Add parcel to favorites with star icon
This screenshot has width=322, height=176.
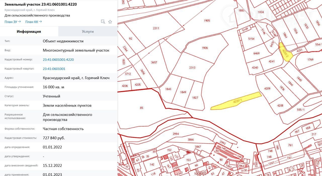(110, 22)
